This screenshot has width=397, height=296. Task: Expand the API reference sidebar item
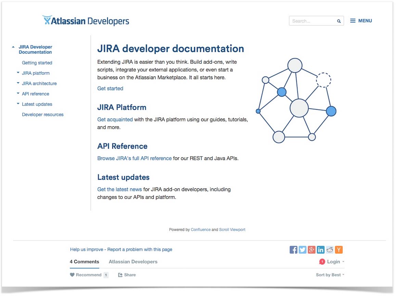pos(18,94)
